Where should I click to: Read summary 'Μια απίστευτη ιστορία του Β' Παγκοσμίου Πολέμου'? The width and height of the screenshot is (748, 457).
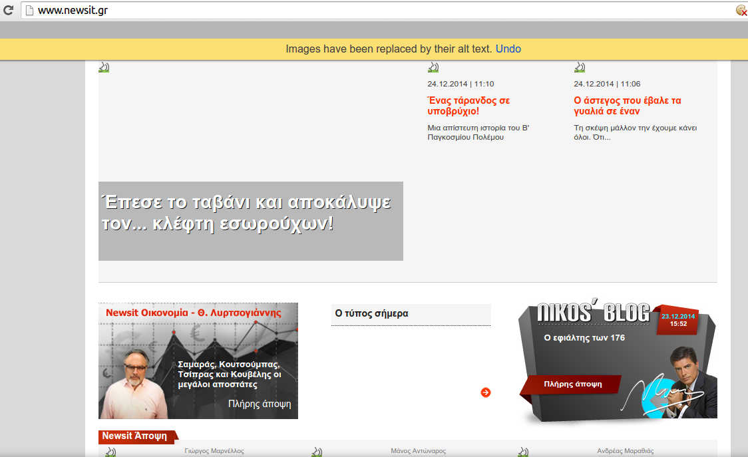[478, 132]
